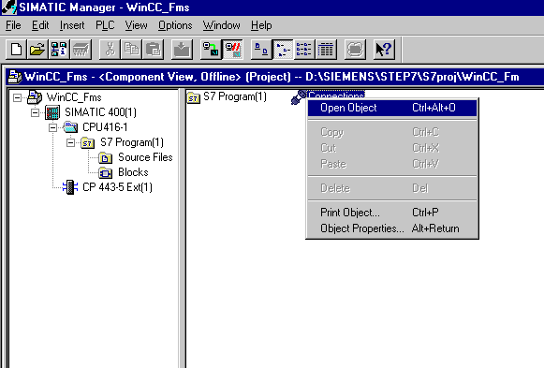Select CPU416-1 label in tree
This screenshot has height=368, width=544.
point(105,127)
